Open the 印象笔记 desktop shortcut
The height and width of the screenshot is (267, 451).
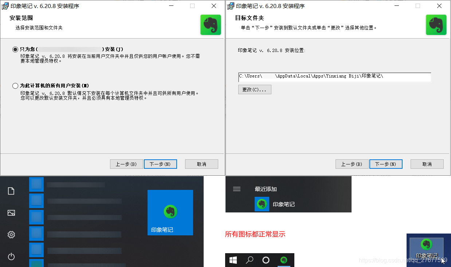coord(427,249)
